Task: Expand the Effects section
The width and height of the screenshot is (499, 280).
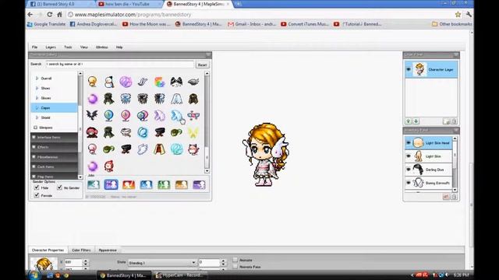Action: coord(54,147)
